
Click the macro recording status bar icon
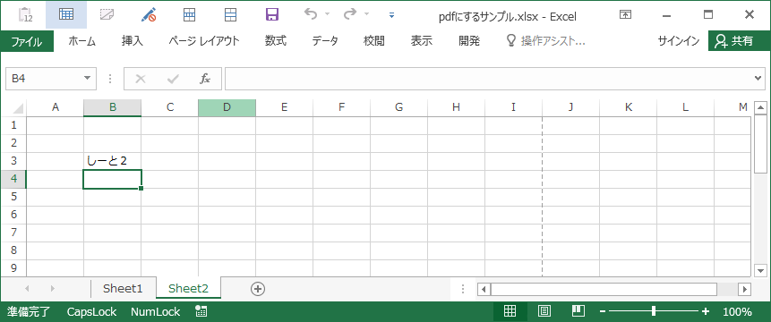point(201,311)
